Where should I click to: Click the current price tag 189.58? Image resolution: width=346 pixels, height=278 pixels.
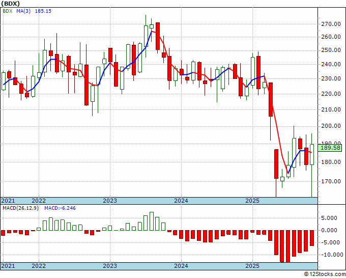pos(330,148)
